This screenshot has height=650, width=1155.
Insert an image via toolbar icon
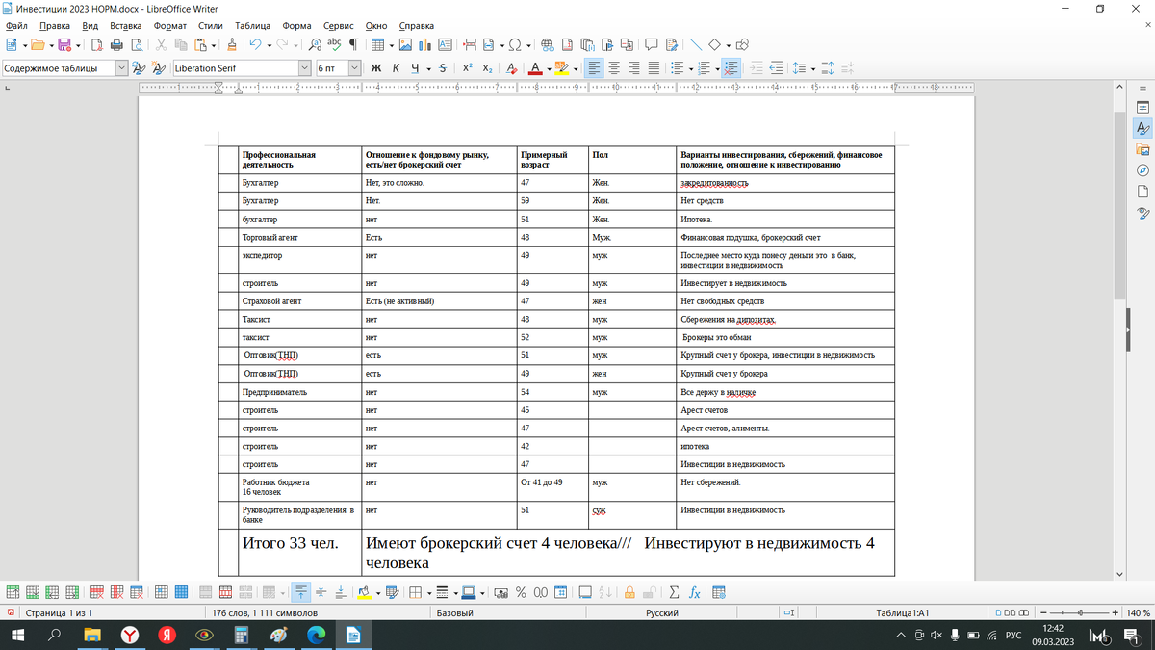pos(405,44)
